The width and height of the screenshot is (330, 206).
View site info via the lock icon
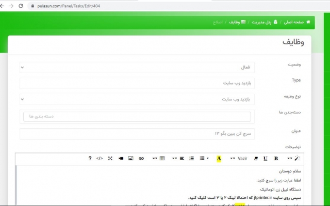(32, 6)
